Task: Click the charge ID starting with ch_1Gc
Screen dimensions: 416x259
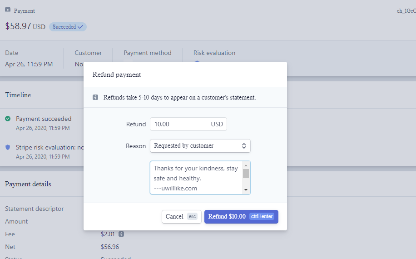Action: tap(406, 10)
